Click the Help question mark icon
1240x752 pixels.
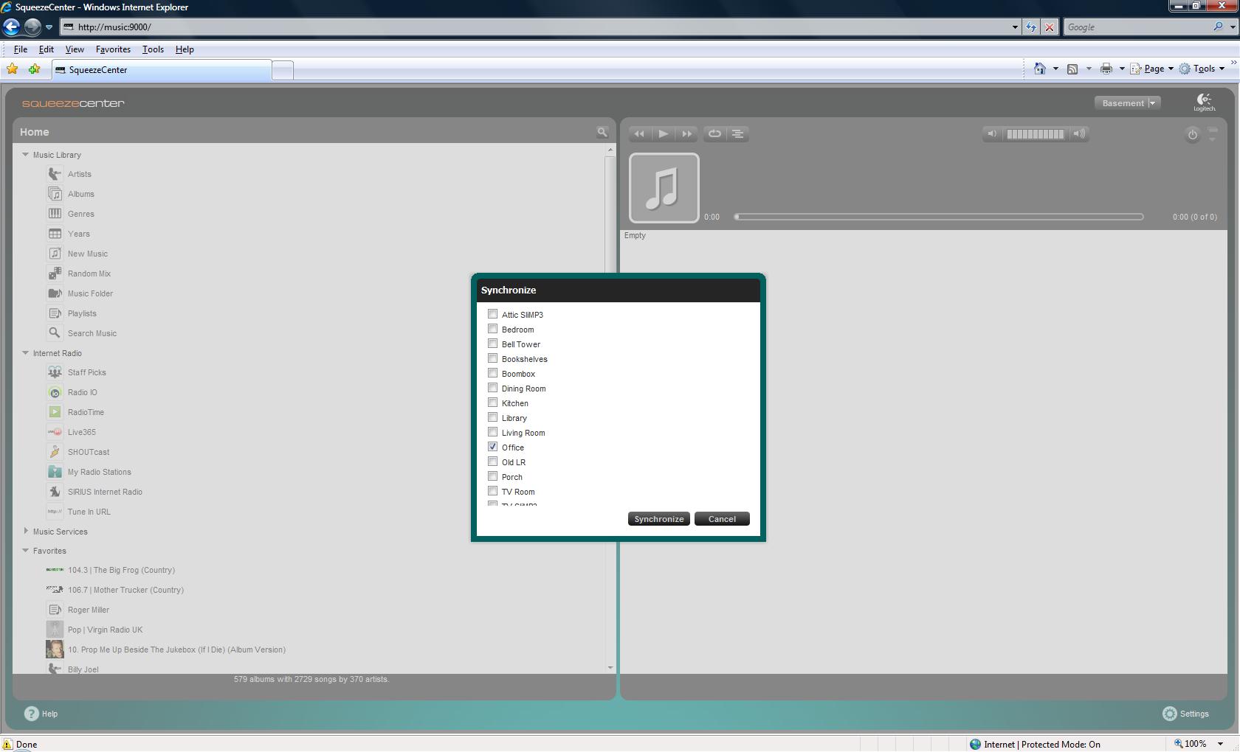click(32, 714)
